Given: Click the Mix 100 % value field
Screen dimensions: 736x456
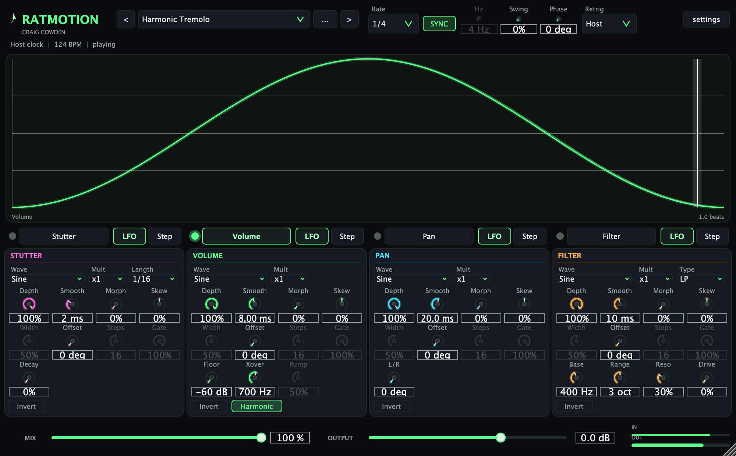Looking at the screenshot, I should pyautogui.click(x=290, y=438).
